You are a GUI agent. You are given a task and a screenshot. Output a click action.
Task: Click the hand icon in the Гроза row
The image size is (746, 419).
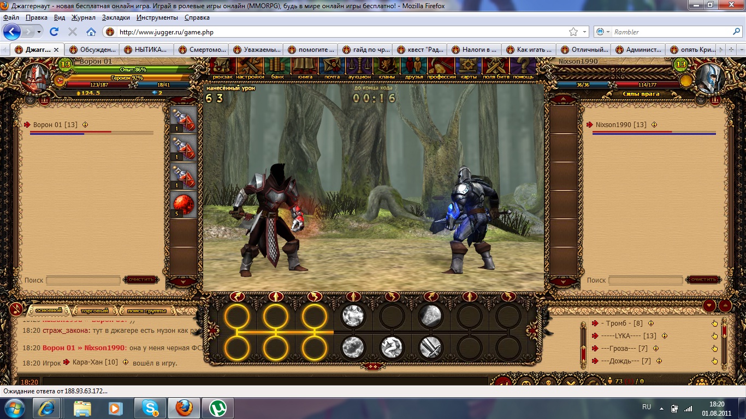714,349
